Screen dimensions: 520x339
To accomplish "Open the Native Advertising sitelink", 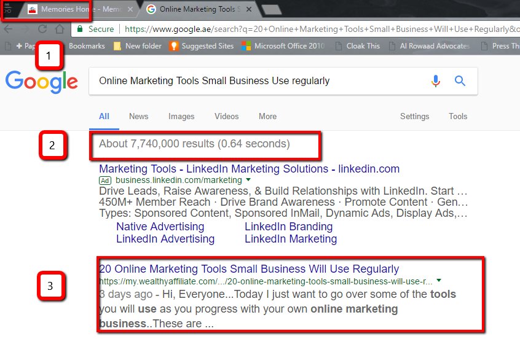I will point(160,227).
